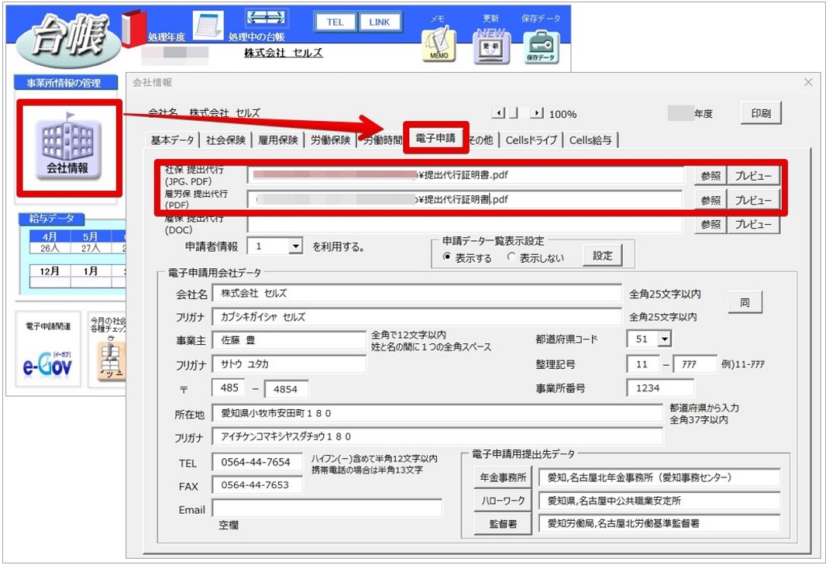Open the 保存データ key icon
The image size is (829, 565).
[540, 47]
